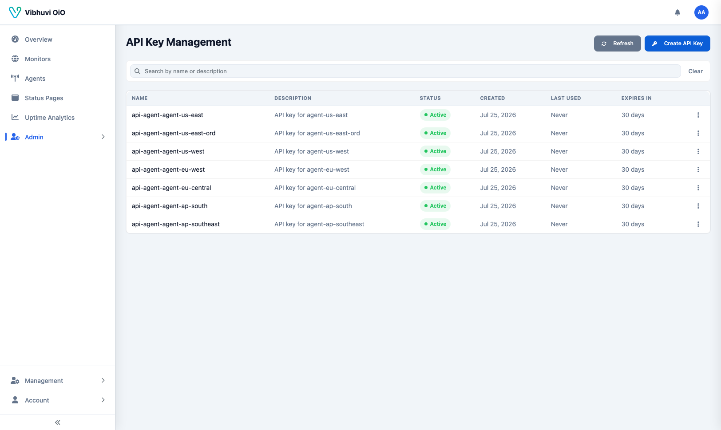Click the search magnifier icon
721x430 pixels.
[138, 71]
